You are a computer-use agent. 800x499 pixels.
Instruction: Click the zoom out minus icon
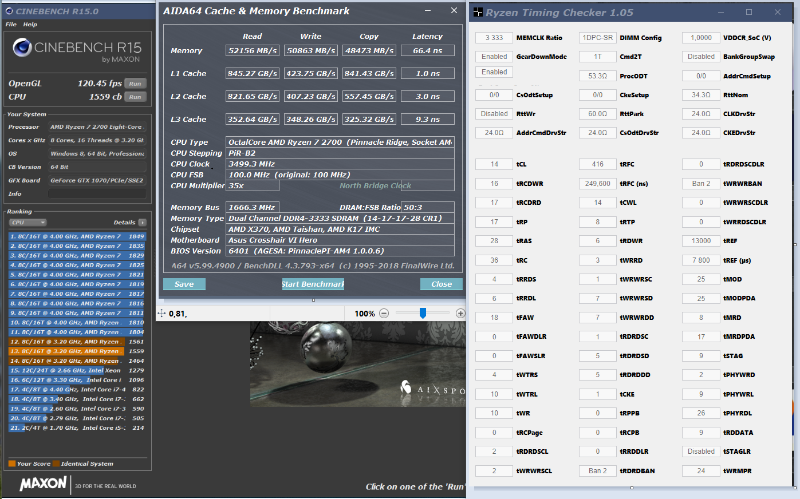[x=384, y=314]
